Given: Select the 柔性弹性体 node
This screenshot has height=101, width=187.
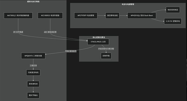Looking at the screenshot, I should coord(33,84).
